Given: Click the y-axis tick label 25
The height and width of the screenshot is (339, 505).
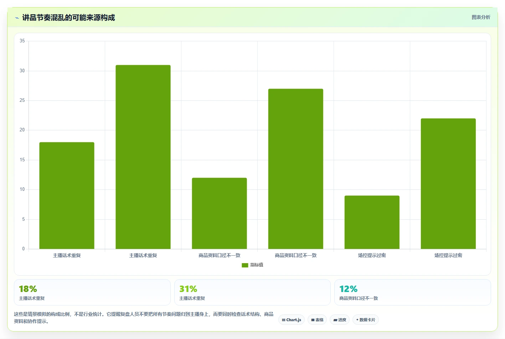Looking at the screenshot, I should click(22, 100).
